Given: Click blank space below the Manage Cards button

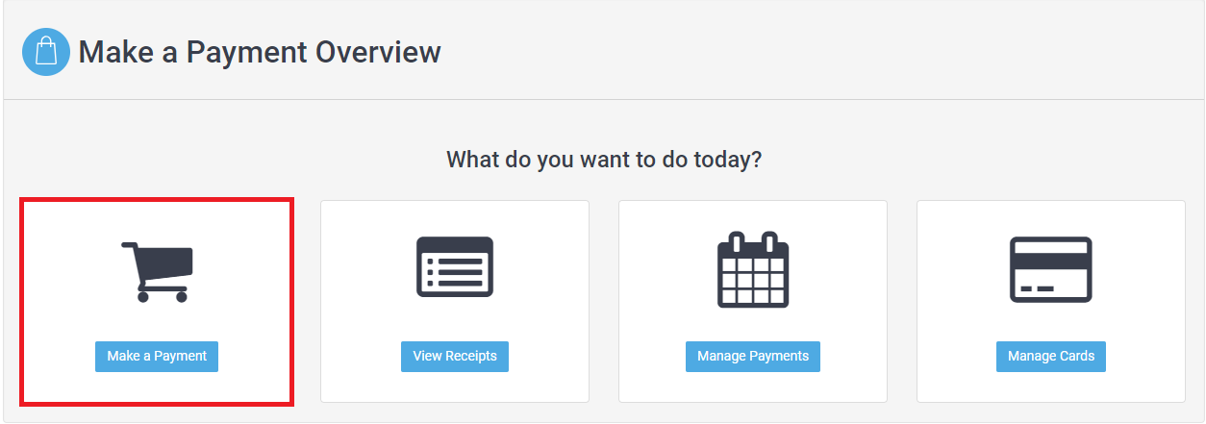Looking at the screenshot, I should (1051, 387).
